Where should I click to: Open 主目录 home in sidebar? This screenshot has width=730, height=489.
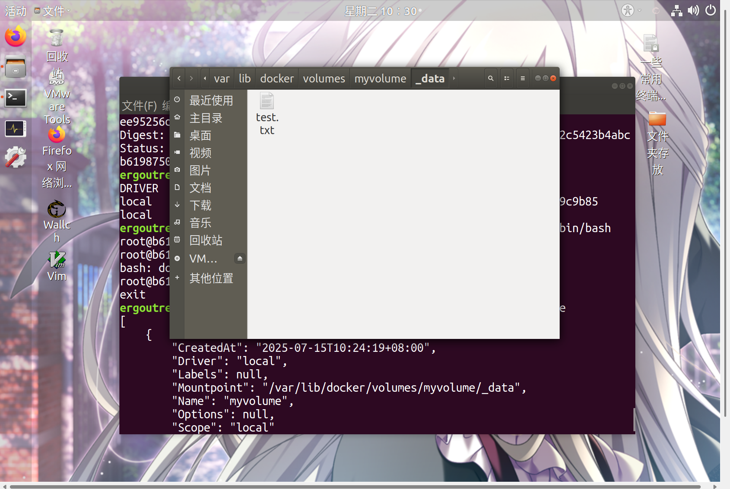click(x=208, y=118)
